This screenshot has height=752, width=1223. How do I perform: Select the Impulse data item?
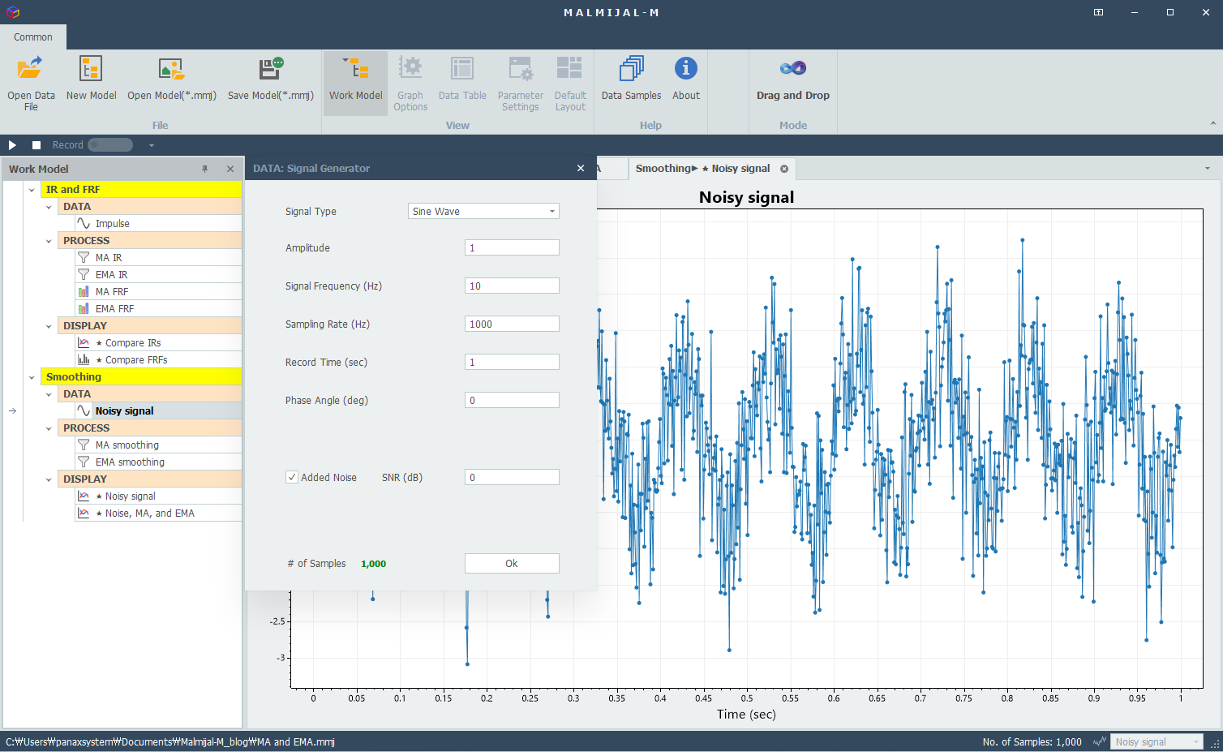[158, 224]
